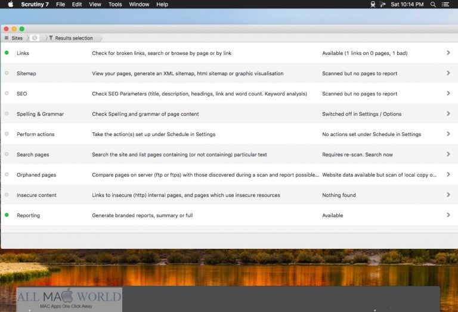The width and height of the screenshot is (458, 312).
Task: Click the clock breadcrumb step icon
Action: 35,38
